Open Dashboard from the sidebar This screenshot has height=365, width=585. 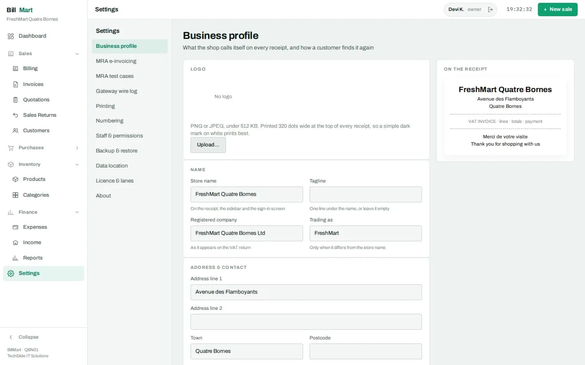[x=43, y=36]
